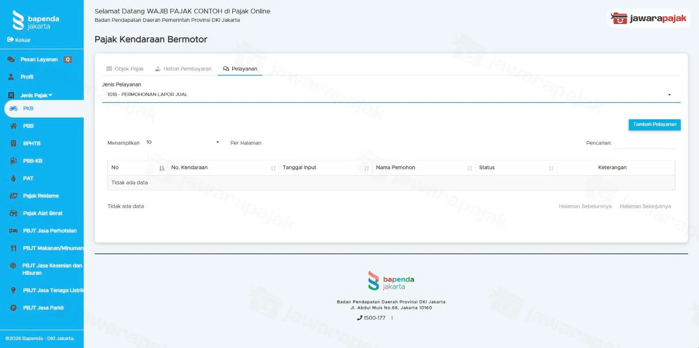This screenshot has width=699, height=348.
Task: Open the PBB house icon
Action: [13, 126]
